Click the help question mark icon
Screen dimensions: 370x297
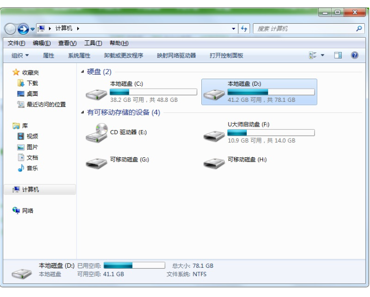(x=354, y=55)
